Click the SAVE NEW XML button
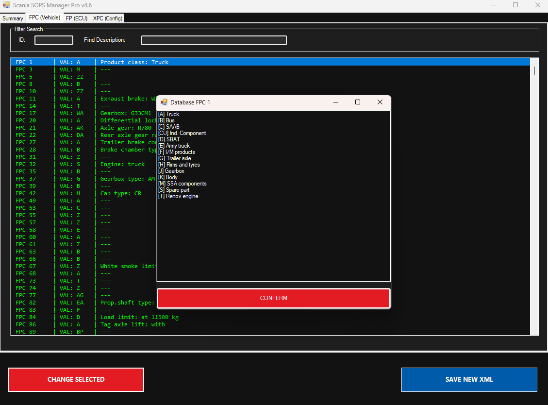This screenshot has width=548, height=405. point(469,379)
